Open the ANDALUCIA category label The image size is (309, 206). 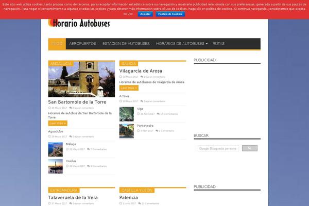click(61, 63)
